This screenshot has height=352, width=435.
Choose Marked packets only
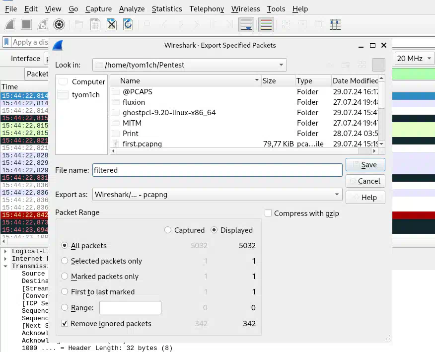65,276
